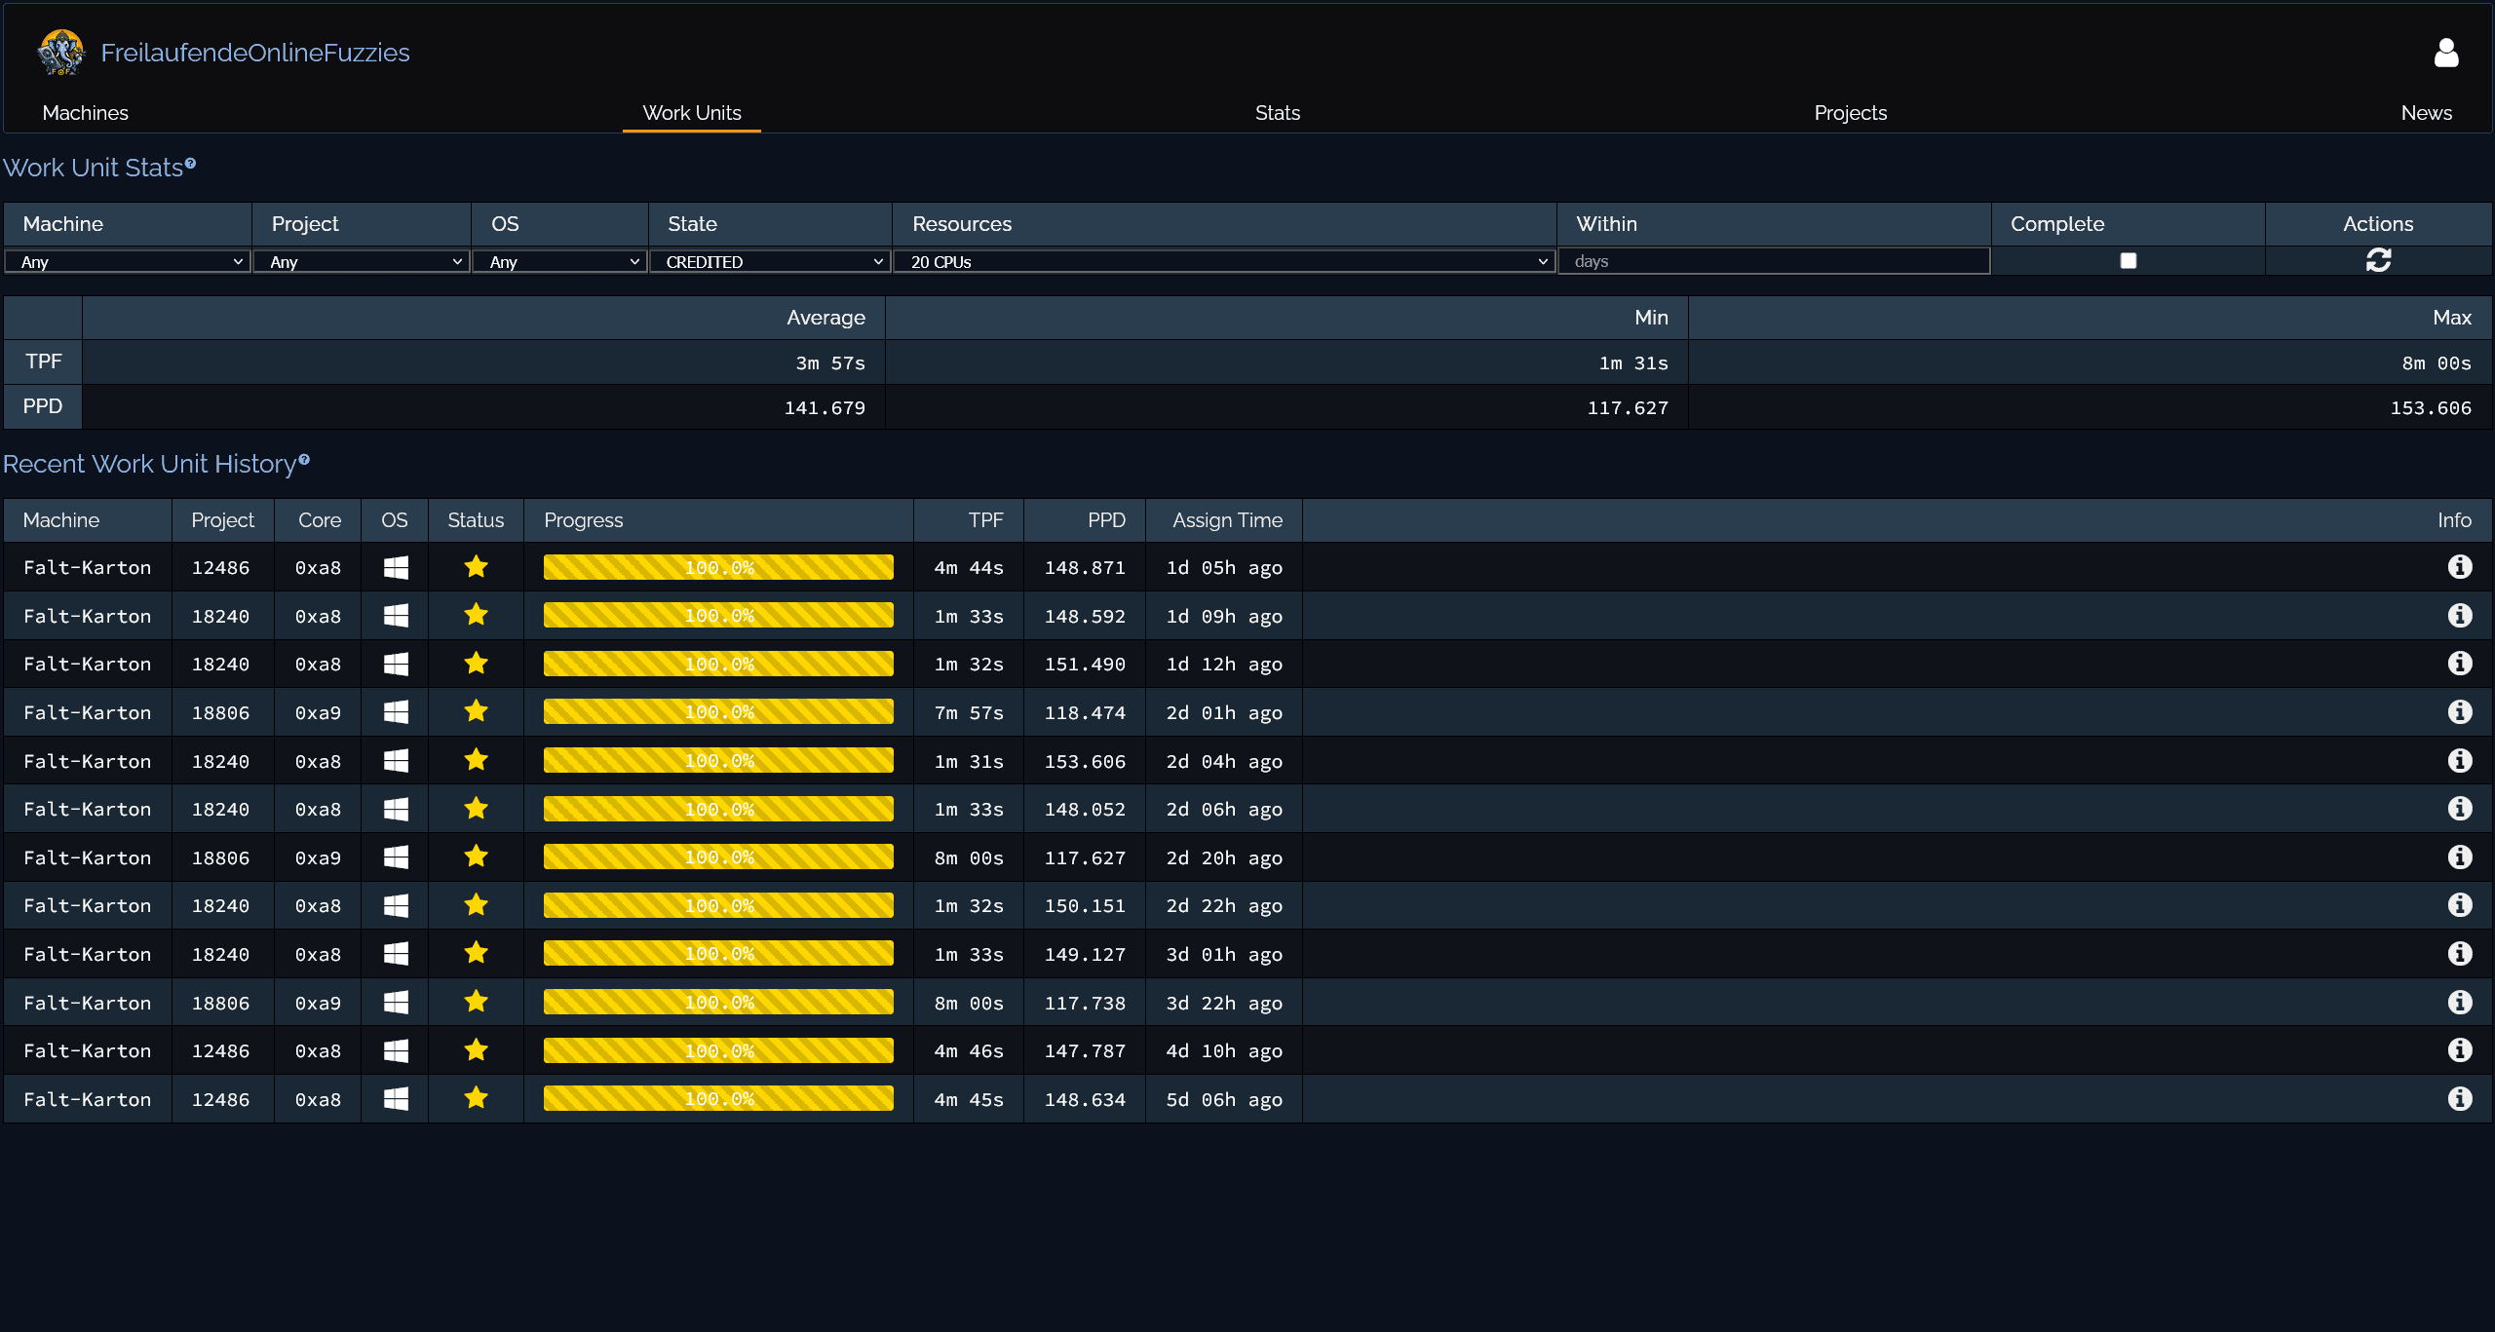Click progress bar of the 153.606 PPD row
This screenshot has width=2495, height=1332.
718,761
